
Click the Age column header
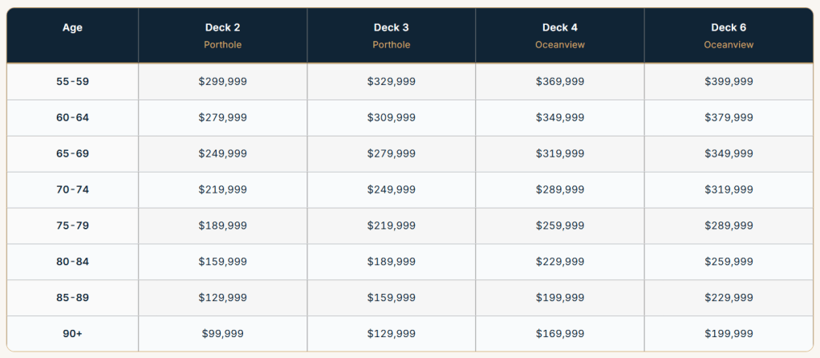[x=72, y=28]
